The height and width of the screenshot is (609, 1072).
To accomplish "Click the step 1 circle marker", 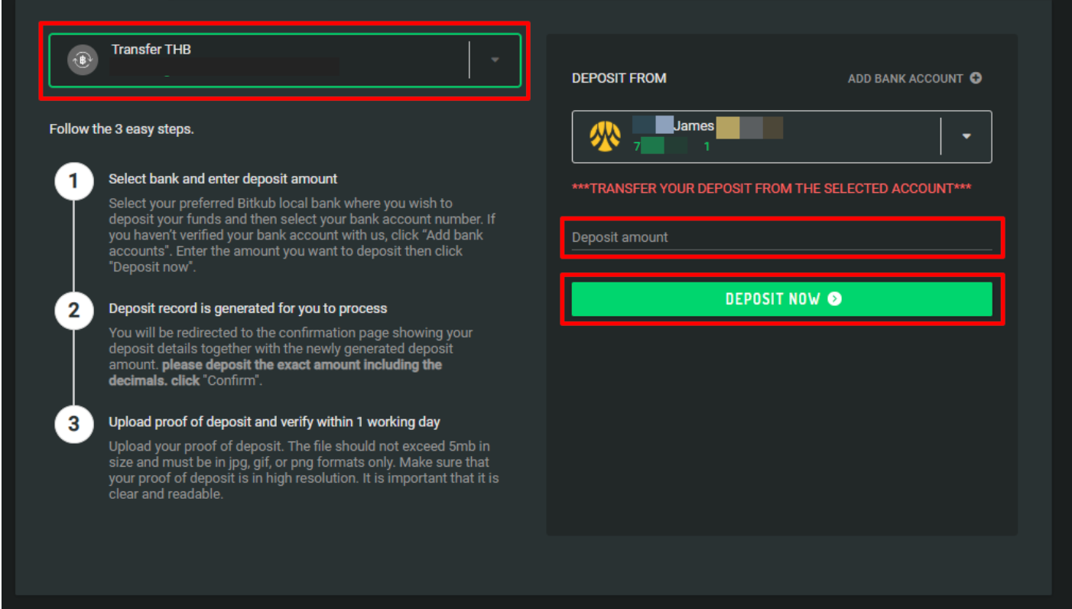I will click(x=74, y=181).
